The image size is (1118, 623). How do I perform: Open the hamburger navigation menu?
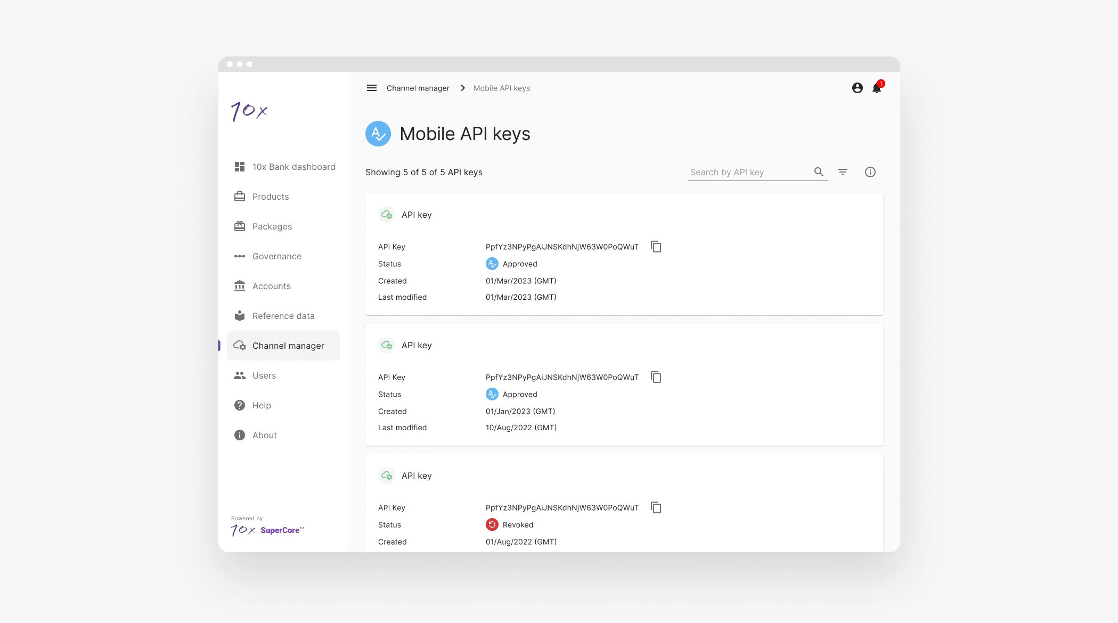point(372,88)
